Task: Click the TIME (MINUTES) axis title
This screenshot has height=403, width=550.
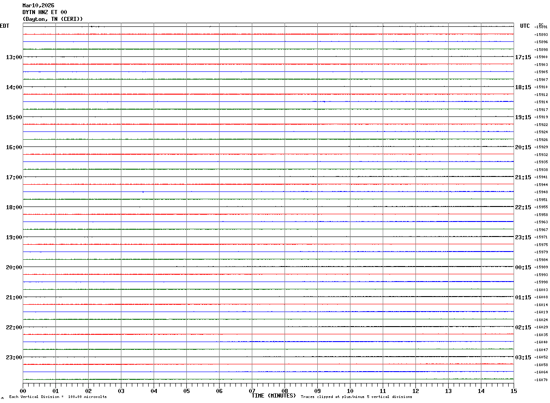Action: (274, 396)
